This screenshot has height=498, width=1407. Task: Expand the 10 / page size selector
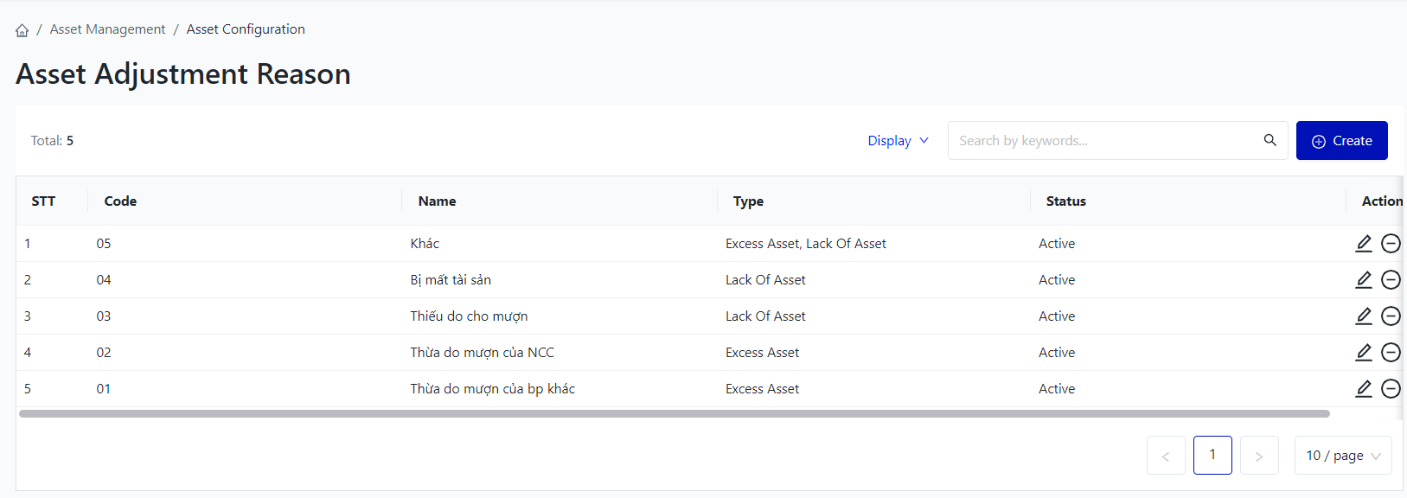[x=1342, y=456]
